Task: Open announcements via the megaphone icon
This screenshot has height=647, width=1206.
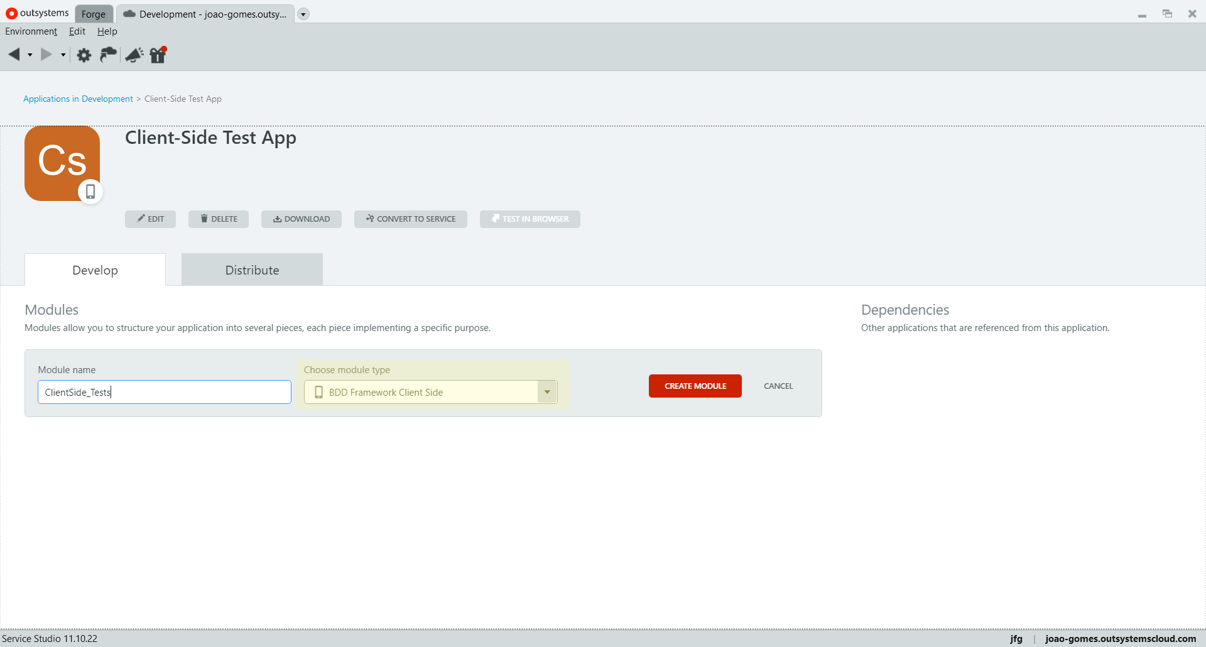Action: pos(134,55)
